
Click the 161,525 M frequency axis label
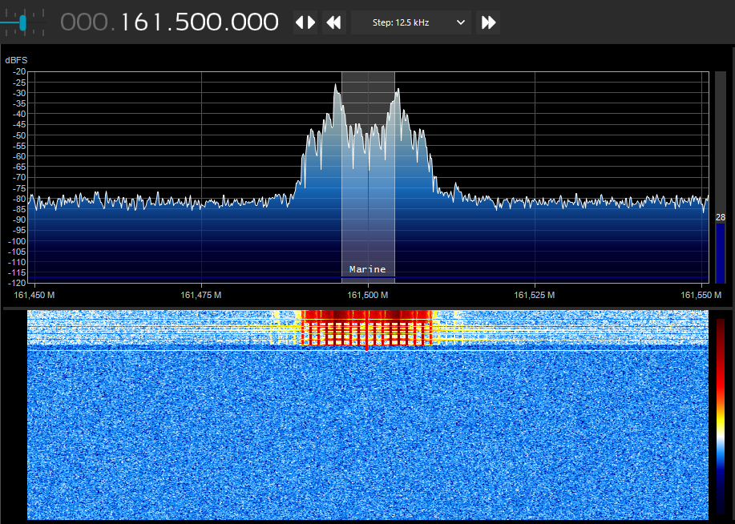(x=535, y=296)
